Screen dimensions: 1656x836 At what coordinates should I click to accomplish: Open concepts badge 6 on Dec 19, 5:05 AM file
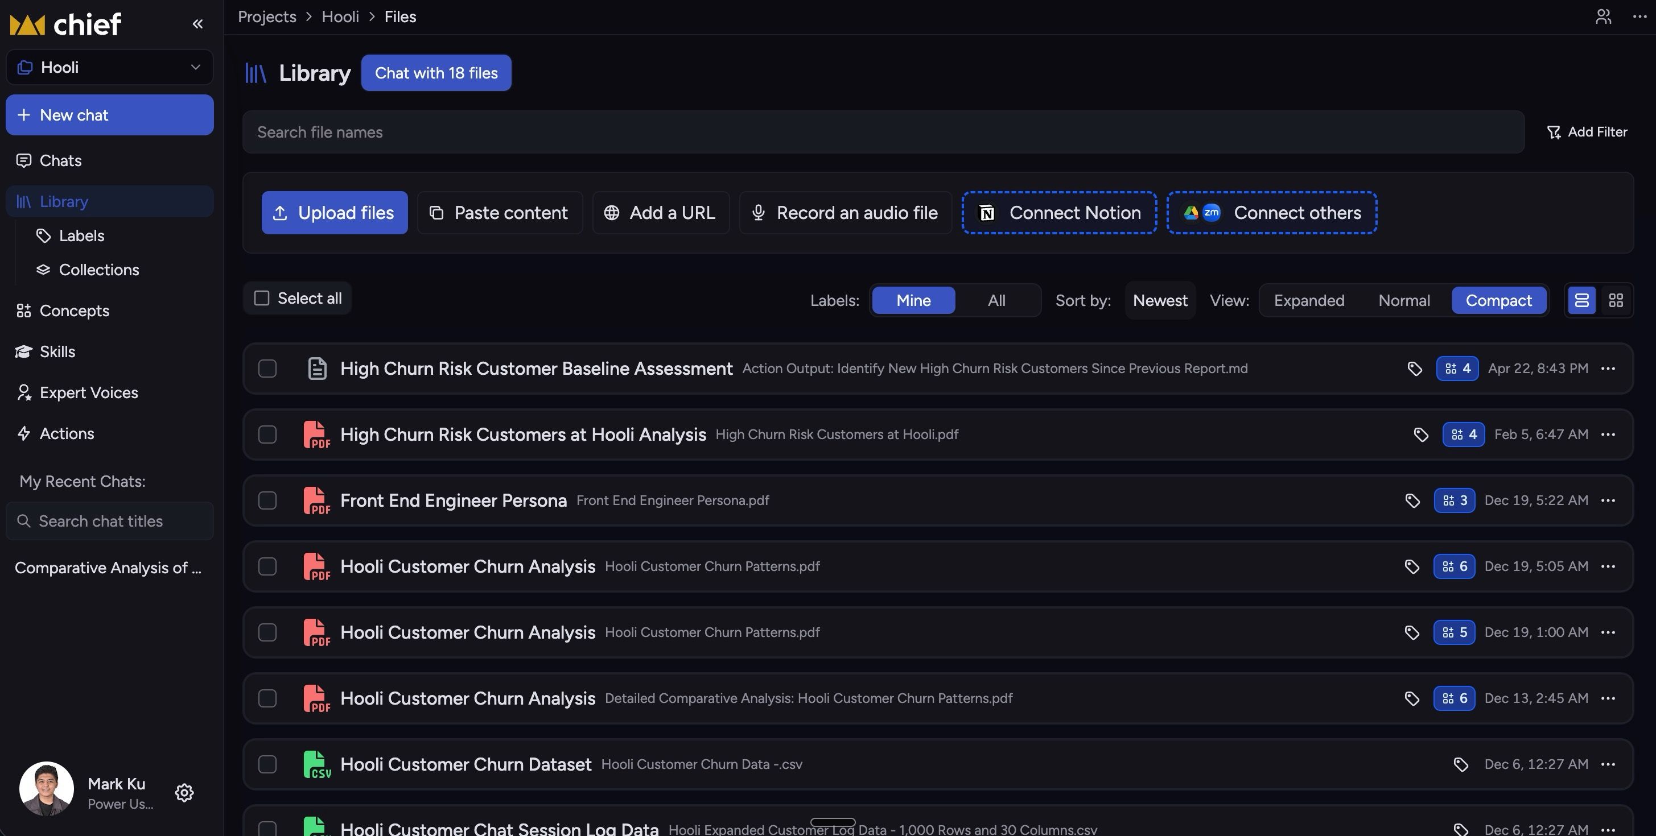tap(1454, 567)
